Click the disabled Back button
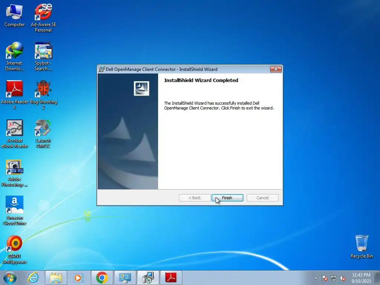This screenshot has height=285, width=380. tap(194, 198)
